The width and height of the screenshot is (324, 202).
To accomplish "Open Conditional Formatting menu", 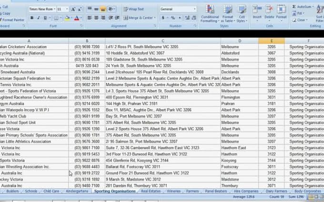I will [x=210, y=14].
